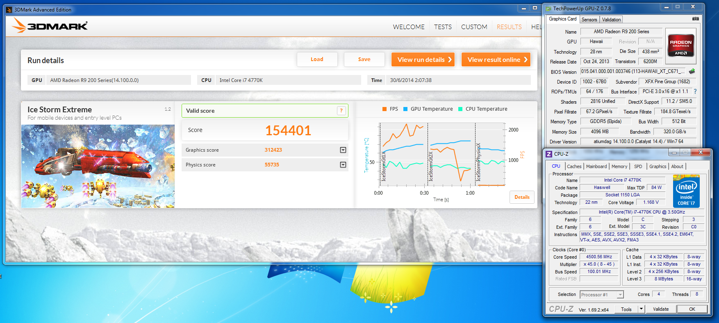
Task: Open the CPU-Z Mainboard tab
Action: (596, 166)
